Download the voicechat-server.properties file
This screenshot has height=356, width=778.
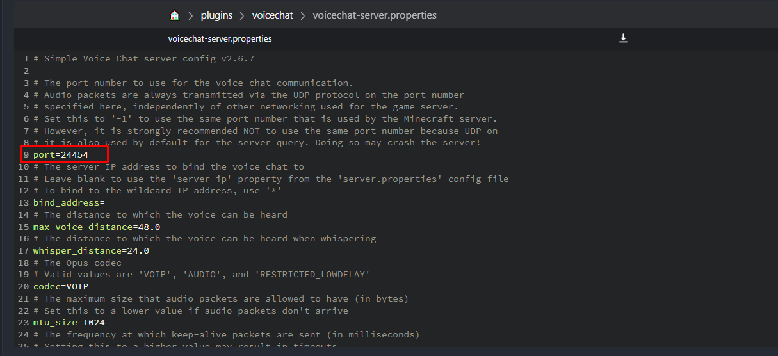tap(623, 38)
